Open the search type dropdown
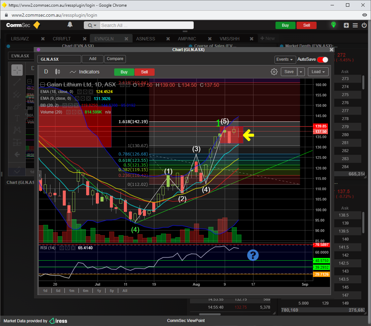The height and width of the screenshot is (326, 371). pos(92,25)
